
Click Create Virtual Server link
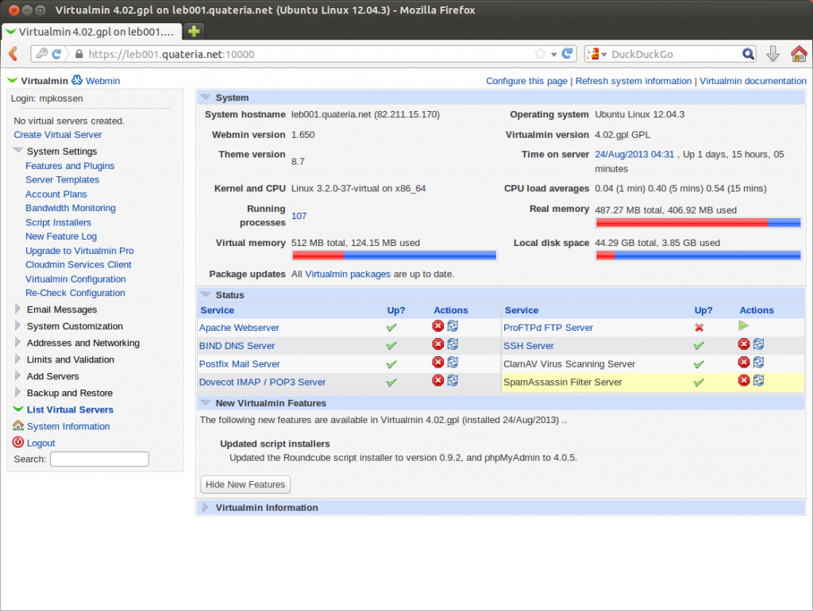[57, 135]
